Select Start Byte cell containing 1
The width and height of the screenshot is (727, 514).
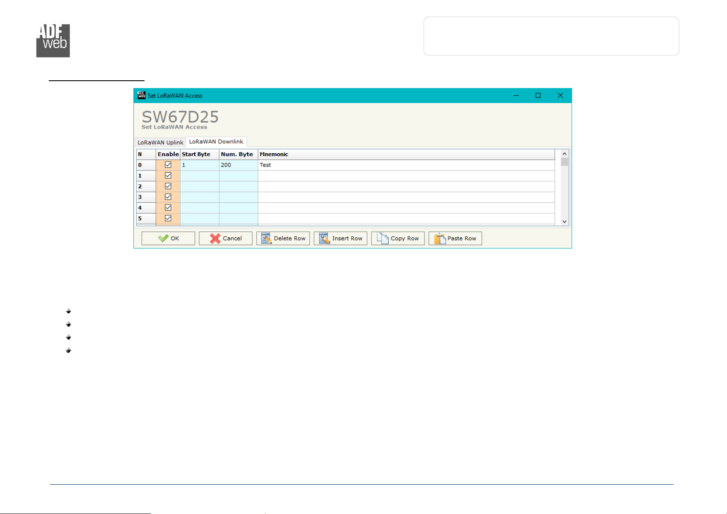coord(200,165)
